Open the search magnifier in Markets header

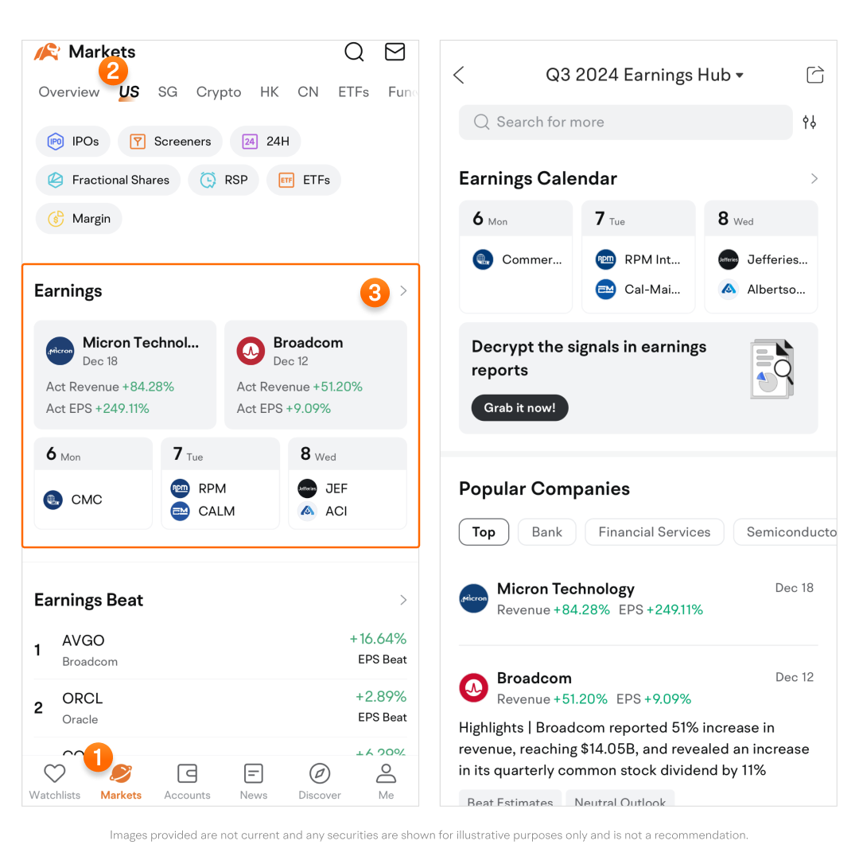click(x=354, y=53)
